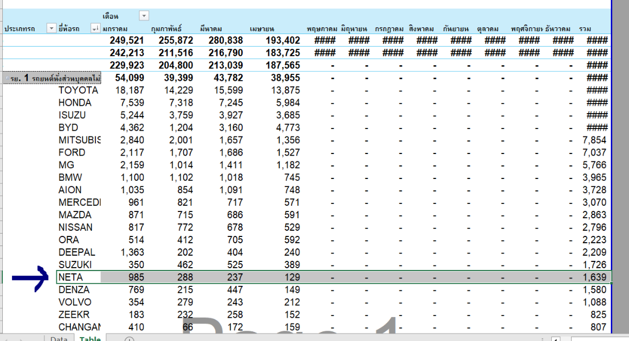The height and width of the screenshot is (341, 629).
Task: Select the NISSAN brand cell
Action: click(76, 227)
